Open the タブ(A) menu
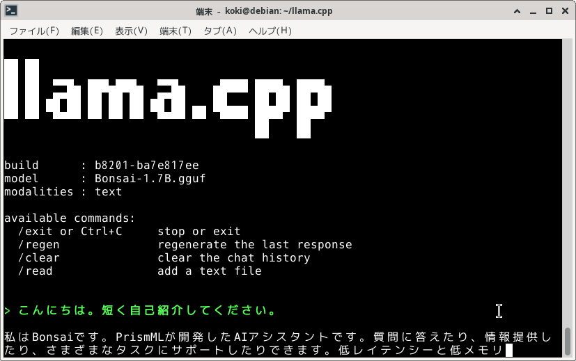Viewport: 576px width, 361px height. pyautogui.click(x=219, y=31)
